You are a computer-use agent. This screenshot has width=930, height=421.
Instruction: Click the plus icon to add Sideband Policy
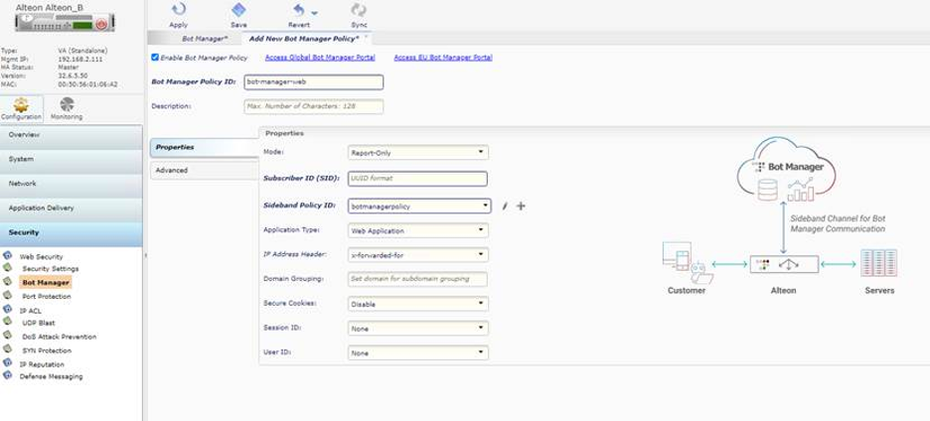(521, 207)
